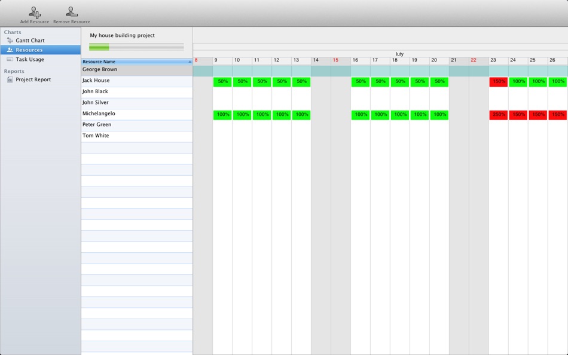The width and height of the screenshot is (568, 355).
Task: Click the Resources sidebar icon
Action: 10,50
